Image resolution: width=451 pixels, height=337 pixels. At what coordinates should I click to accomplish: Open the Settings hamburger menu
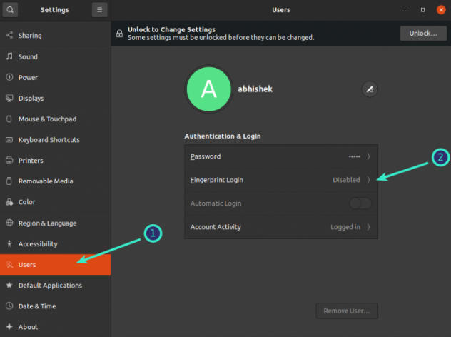pos(99,10)
